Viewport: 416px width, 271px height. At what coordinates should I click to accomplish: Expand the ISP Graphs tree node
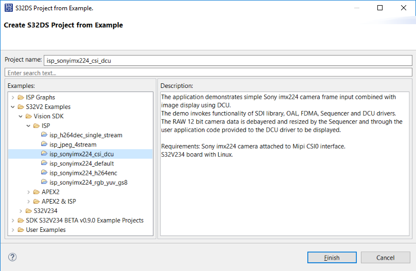(x=12, y=97)
